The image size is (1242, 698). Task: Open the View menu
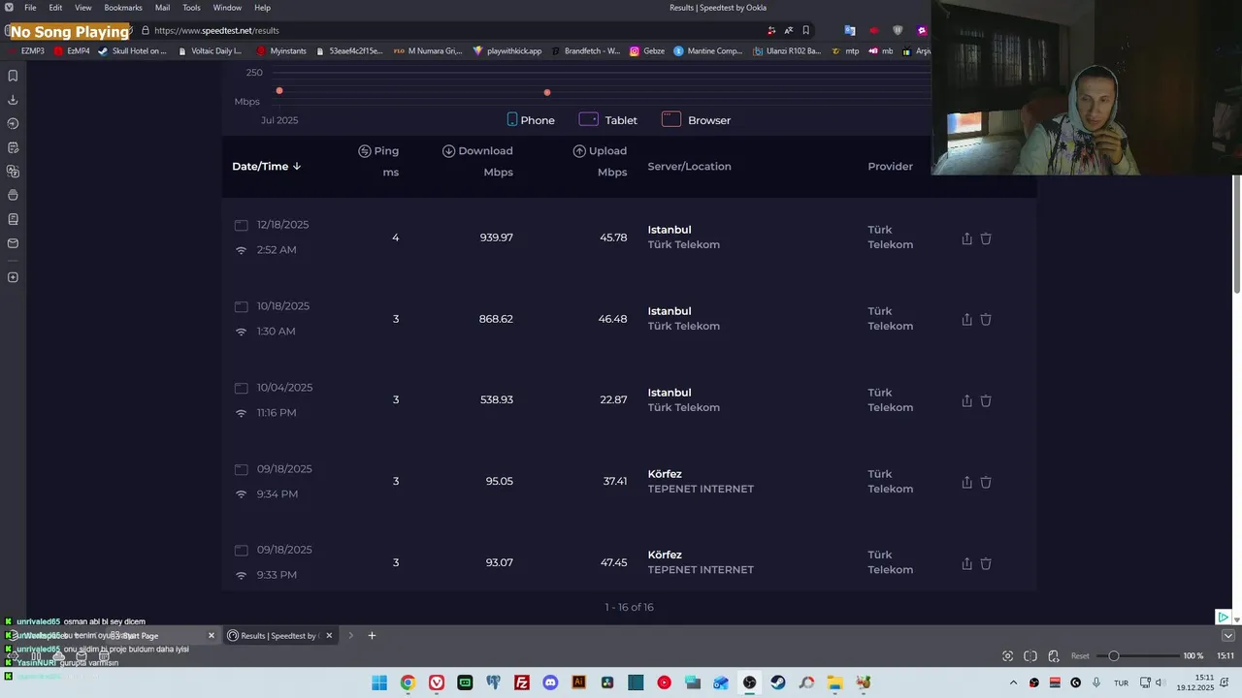point(83,8)
